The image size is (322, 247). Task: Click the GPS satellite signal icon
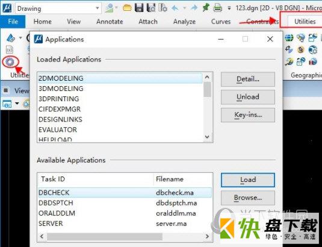[289, 49]
